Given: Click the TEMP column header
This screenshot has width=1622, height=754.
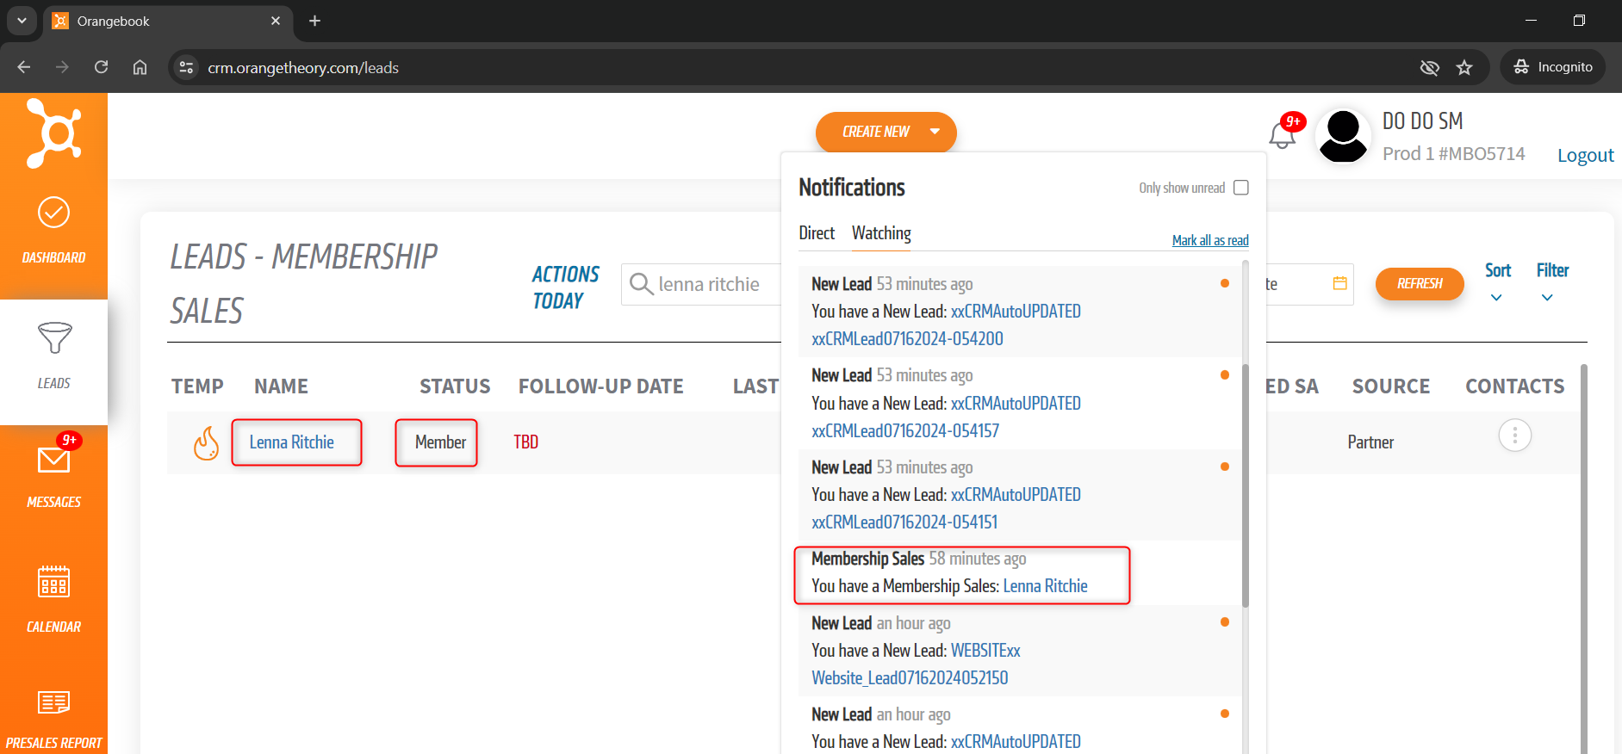Looking at the screenshot, I should (x=197, y=386).
